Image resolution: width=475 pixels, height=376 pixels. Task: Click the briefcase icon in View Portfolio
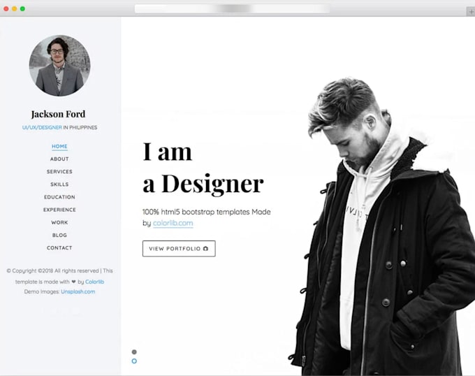click(205, 249)
